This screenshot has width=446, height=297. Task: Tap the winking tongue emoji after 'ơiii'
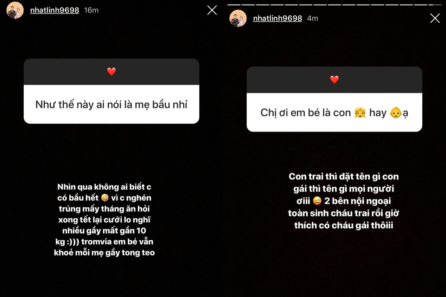pos(317,201)
